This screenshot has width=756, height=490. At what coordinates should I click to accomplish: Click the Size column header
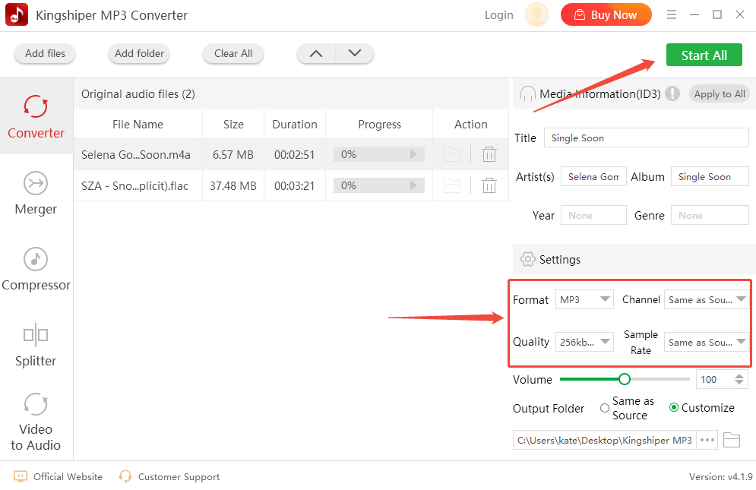pyautogui.click(x=233, y=125)
